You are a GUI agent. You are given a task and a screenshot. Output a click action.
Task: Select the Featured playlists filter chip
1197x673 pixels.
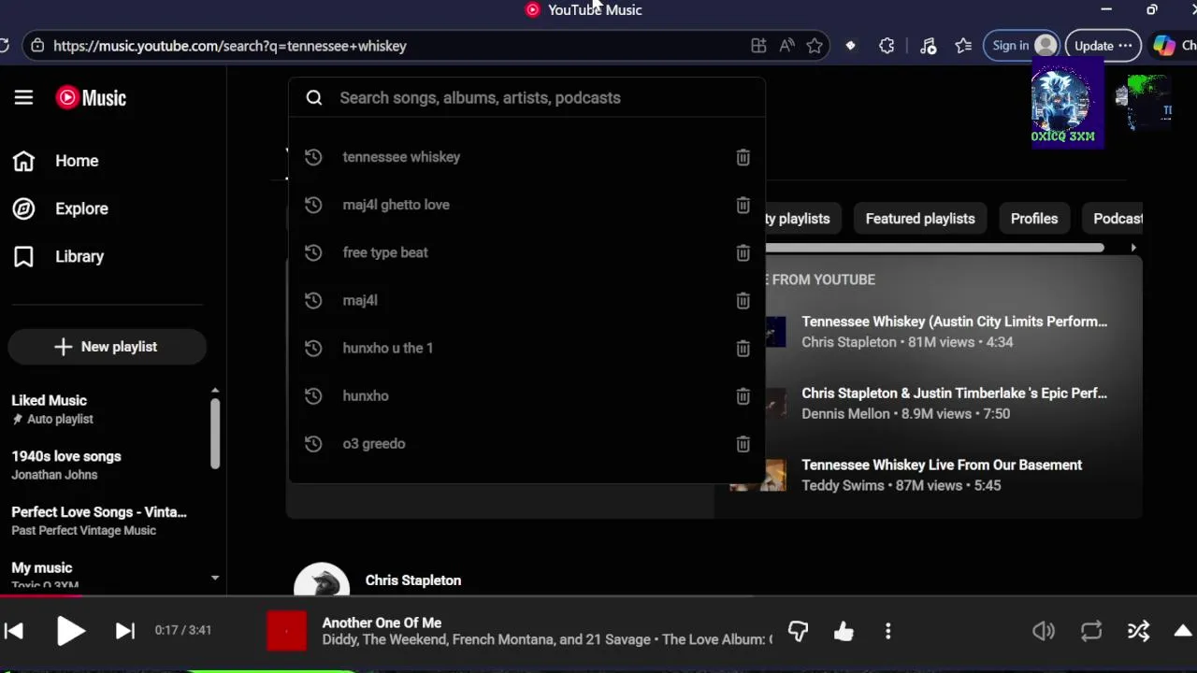point(920,219)
